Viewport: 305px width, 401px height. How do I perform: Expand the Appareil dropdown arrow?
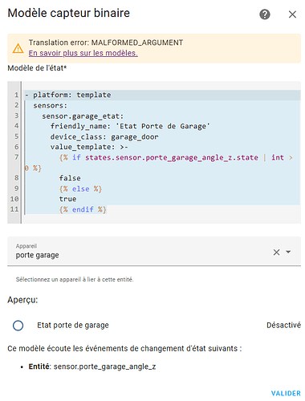(288, 252)
